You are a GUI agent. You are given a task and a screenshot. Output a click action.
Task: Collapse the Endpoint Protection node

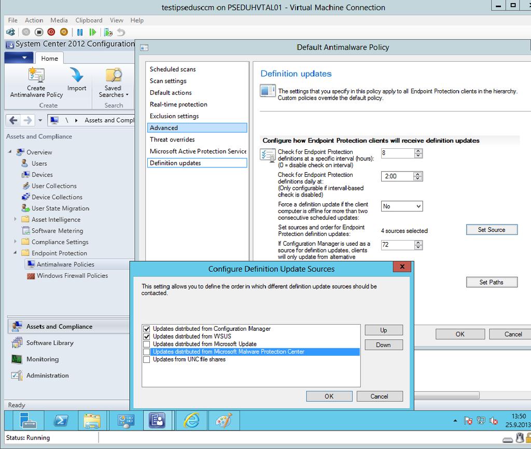click(x=15, y=252)
